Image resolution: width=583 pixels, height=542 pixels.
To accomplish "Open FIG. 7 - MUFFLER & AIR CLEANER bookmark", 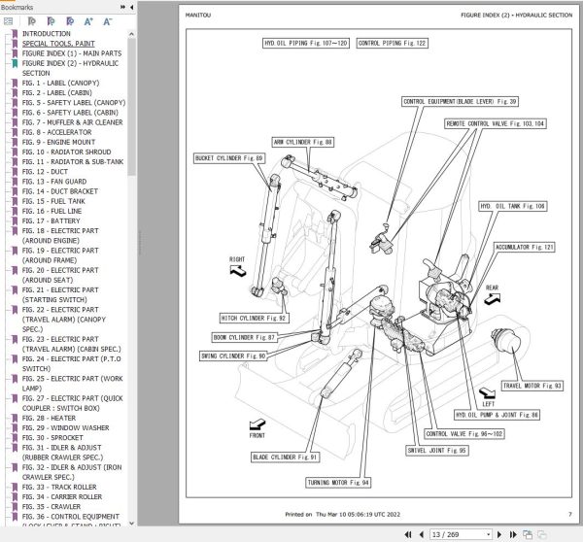I will 72,122.
